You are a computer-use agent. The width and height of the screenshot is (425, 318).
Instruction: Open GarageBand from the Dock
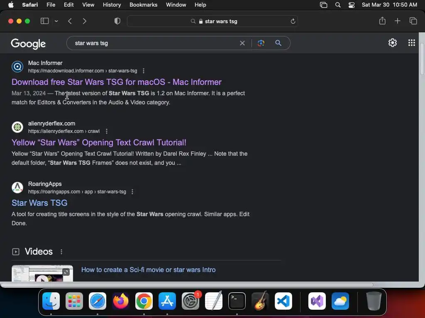click(260, 301)
